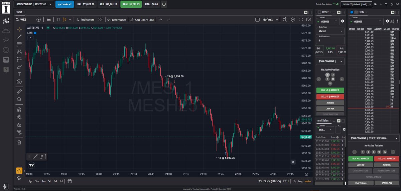Collapse the chart legend chevron under Link
The width and height of the screenshot is (401, 191).
30,38
